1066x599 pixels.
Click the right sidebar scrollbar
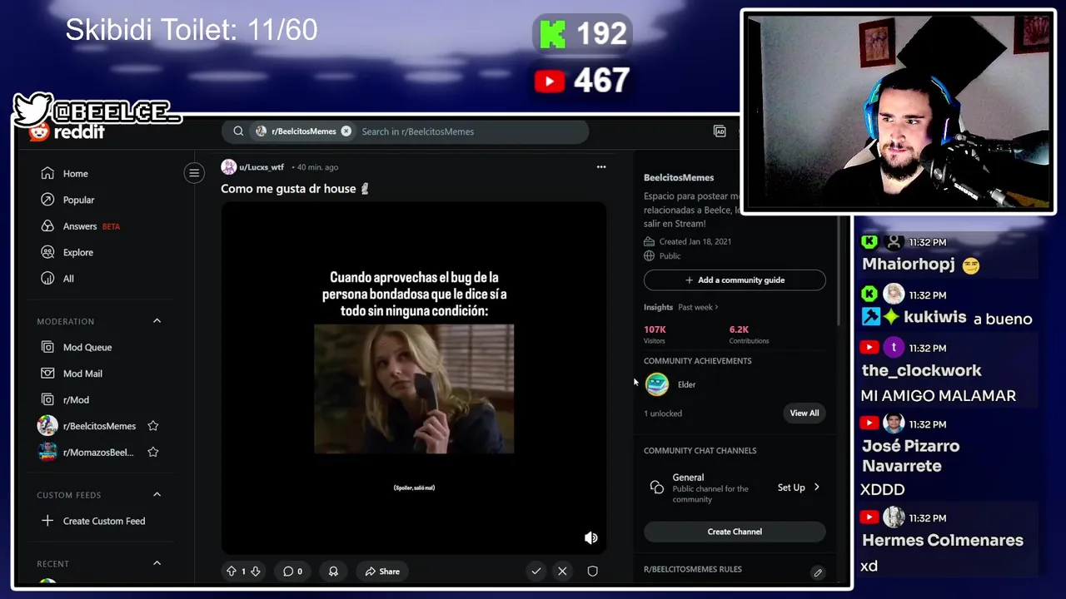tap(838, 270)
